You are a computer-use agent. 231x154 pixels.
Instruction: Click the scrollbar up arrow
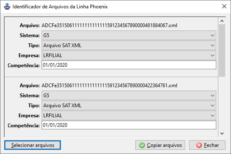222,21
